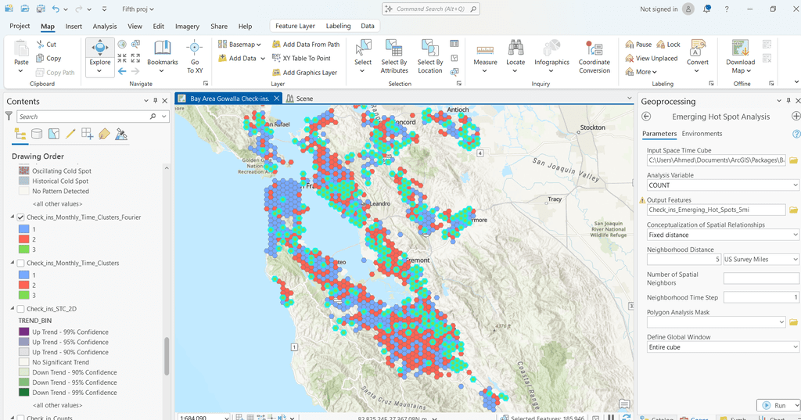Open Coordinate Conversion
801x420 pixels.
[x=594, y=56]
